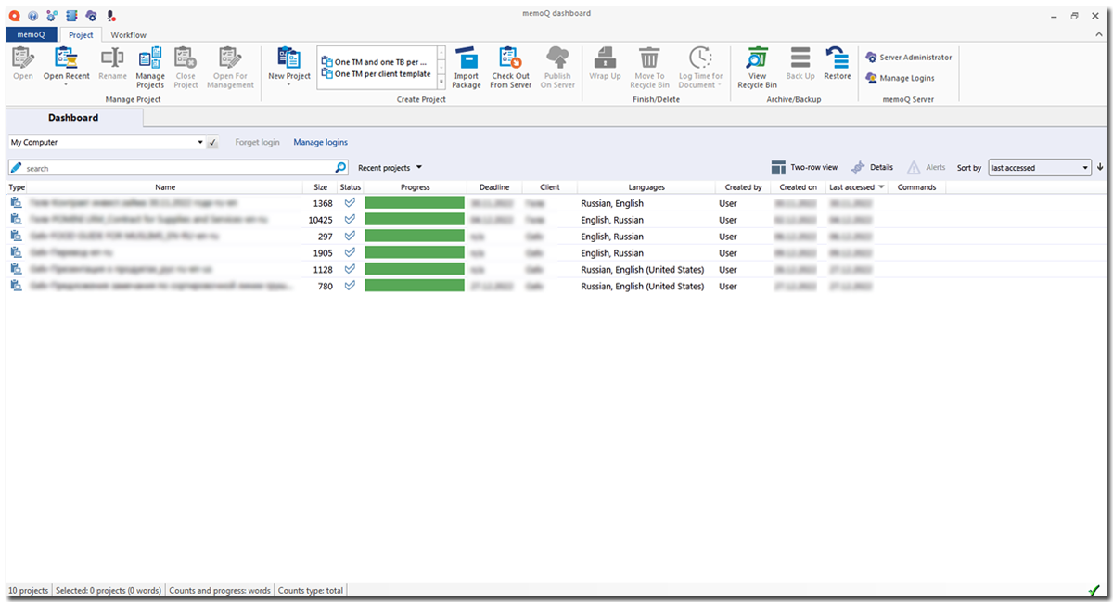
Task: Click inside the project search field
Action: 176,168
